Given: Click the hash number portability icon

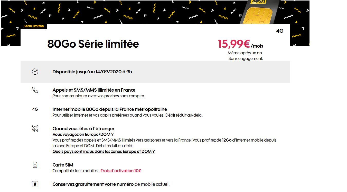Looking at the screenshot, I should (35, 184).
